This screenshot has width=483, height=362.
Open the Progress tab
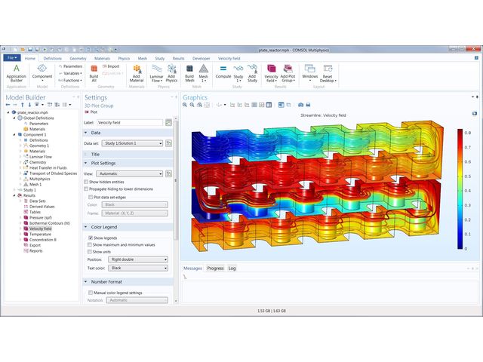point(215,268)
